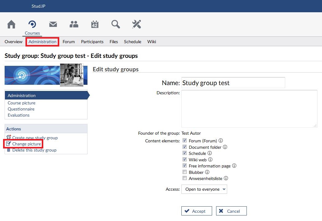Click the study group picture thumbnail
The height and width of the screenshot is (221, 322).
(72, 75)
